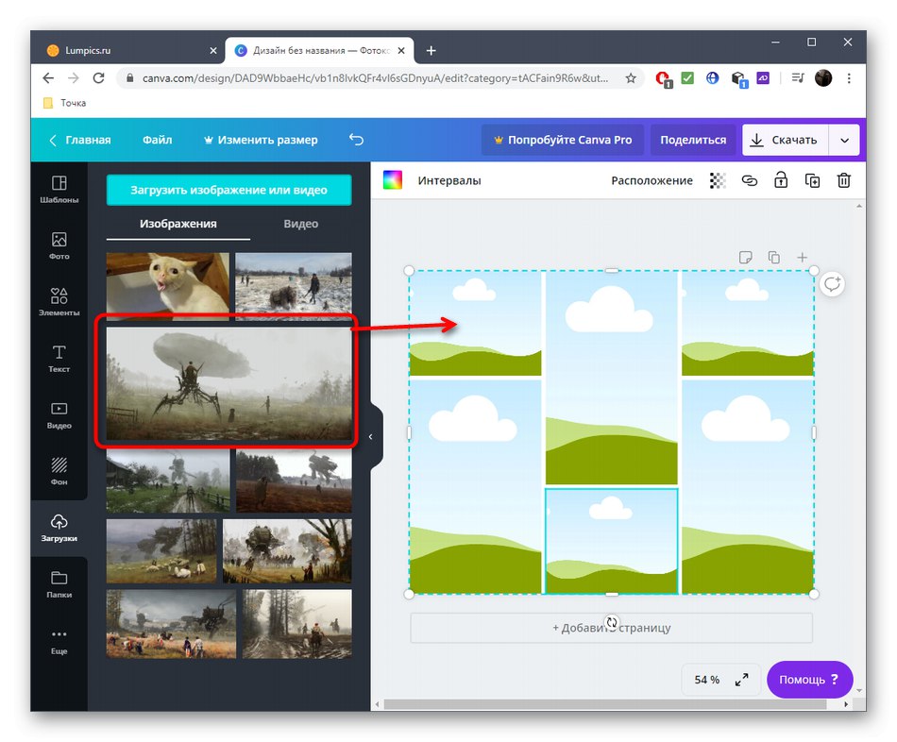The image size is (897, 742).
Task: Click the Расположение position button
Action: [652, 181]
